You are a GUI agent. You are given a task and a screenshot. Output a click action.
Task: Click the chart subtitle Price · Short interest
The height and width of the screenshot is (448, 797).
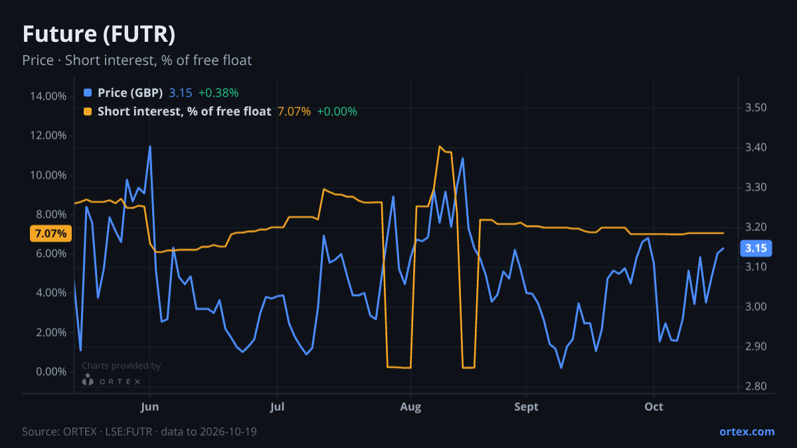(137, 60)
